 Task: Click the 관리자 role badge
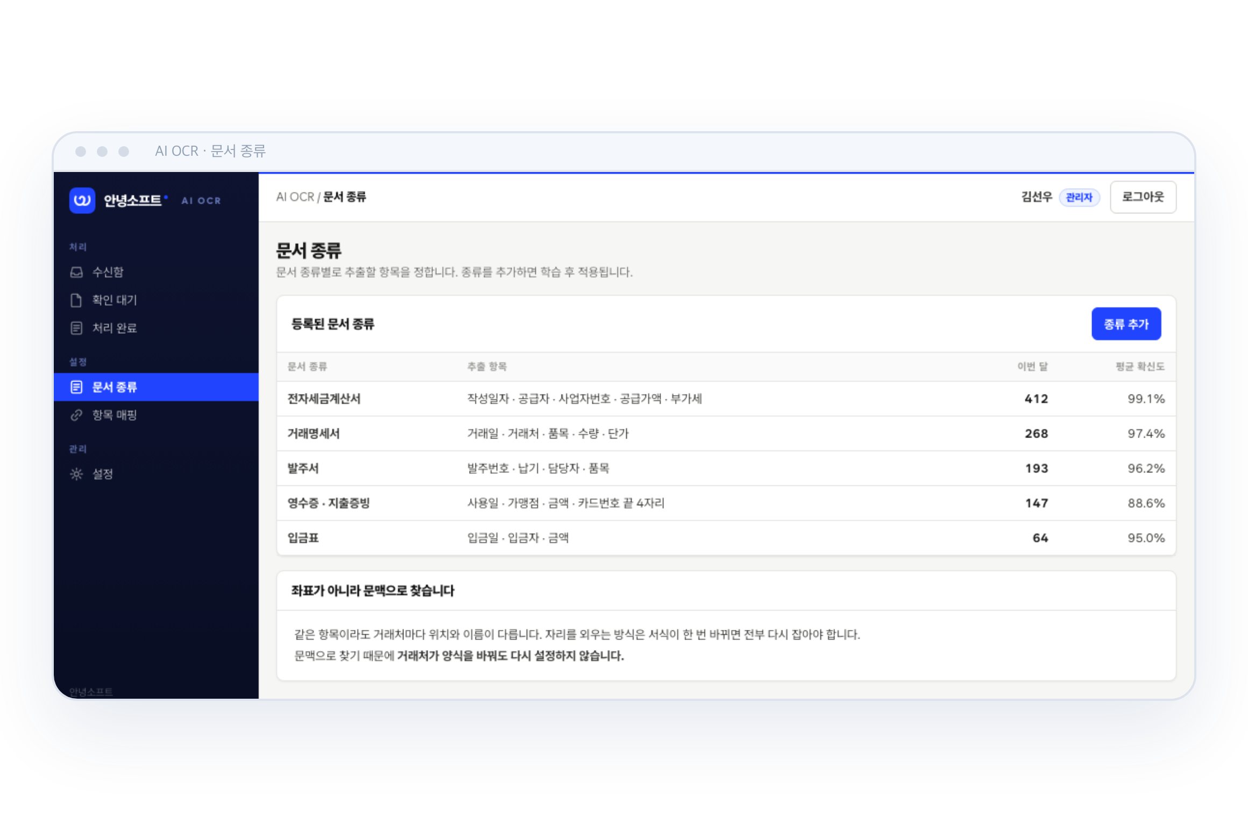(x=1079, y=197)
